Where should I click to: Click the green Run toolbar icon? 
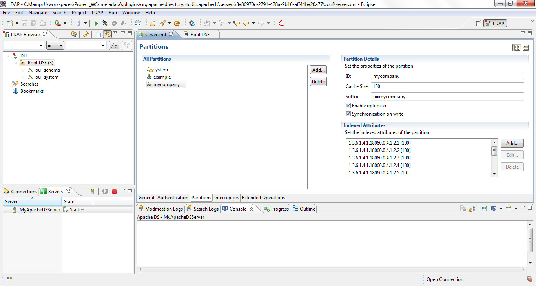click(x=96, y=24)
